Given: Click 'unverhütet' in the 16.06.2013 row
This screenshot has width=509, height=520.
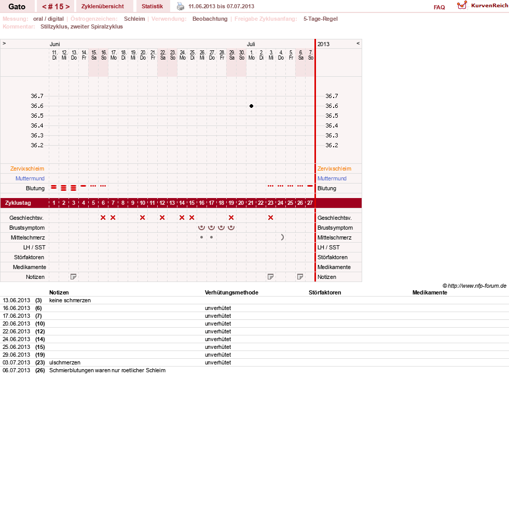Looking at the screenshot, I should click(x=218, y=308).
